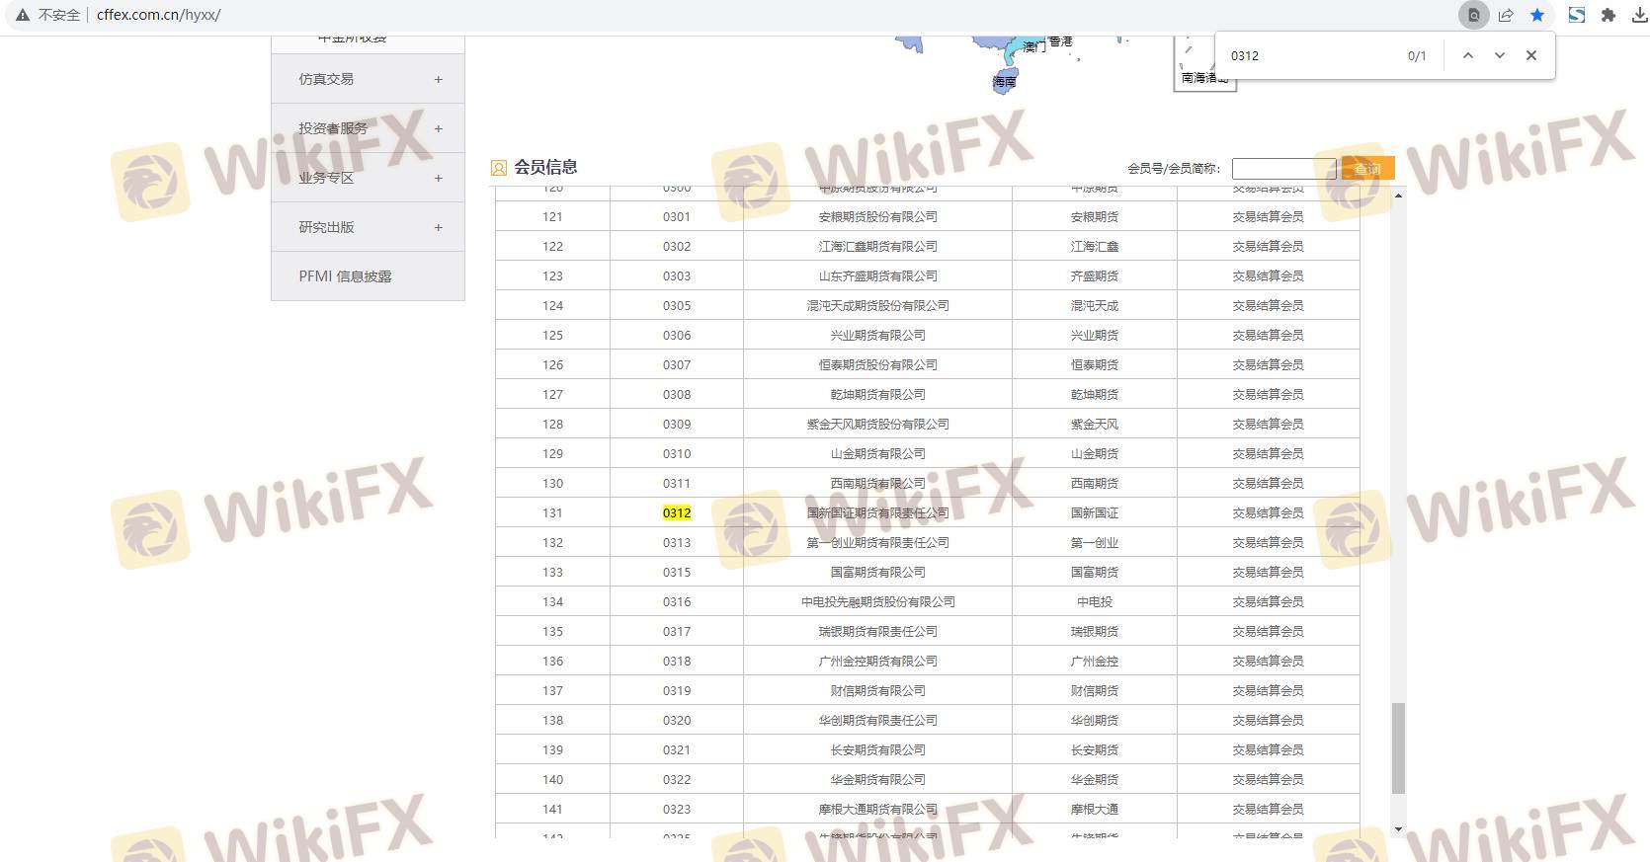The image size is (1650, 862).
Task: Click the find-in-page search icon
Action: tap(1473, 15)
